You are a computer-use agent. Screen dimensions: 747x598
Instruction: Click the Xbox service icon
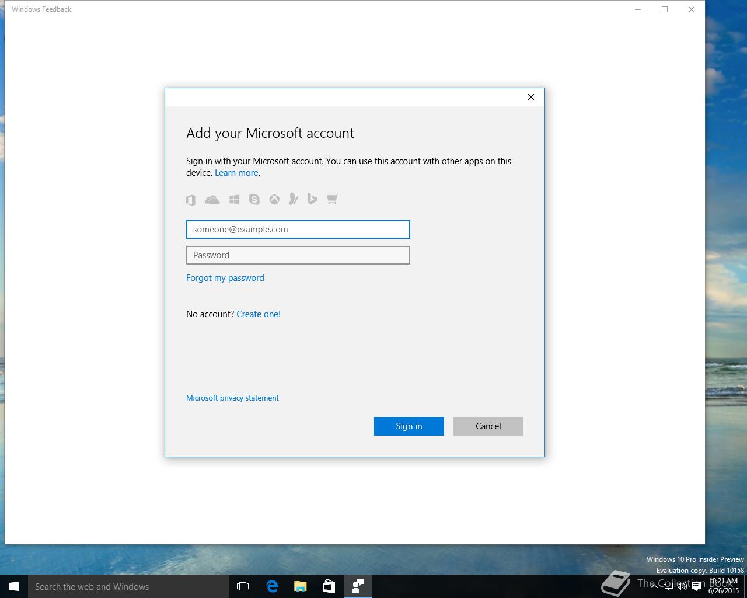(274, 200)
